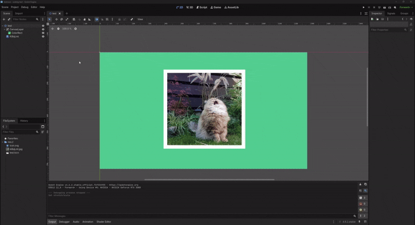The image size is (415, 225).
Task: Toggle visibility of CanvasLayer node
Action: [43, 29]
